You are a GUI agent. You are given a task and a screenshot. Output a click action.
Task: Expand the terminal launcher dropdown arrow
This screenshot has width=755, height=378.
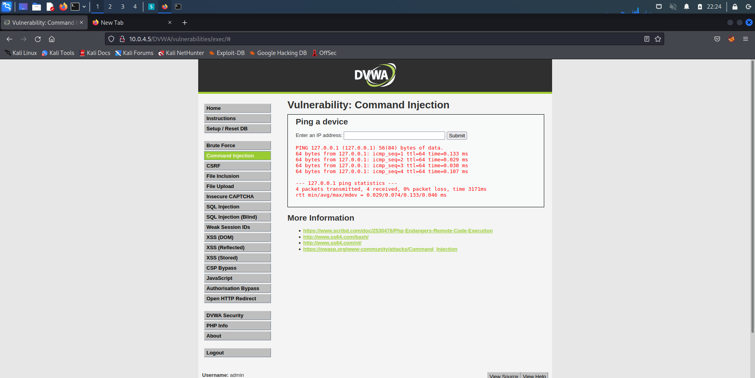click(x=84, y=7)
